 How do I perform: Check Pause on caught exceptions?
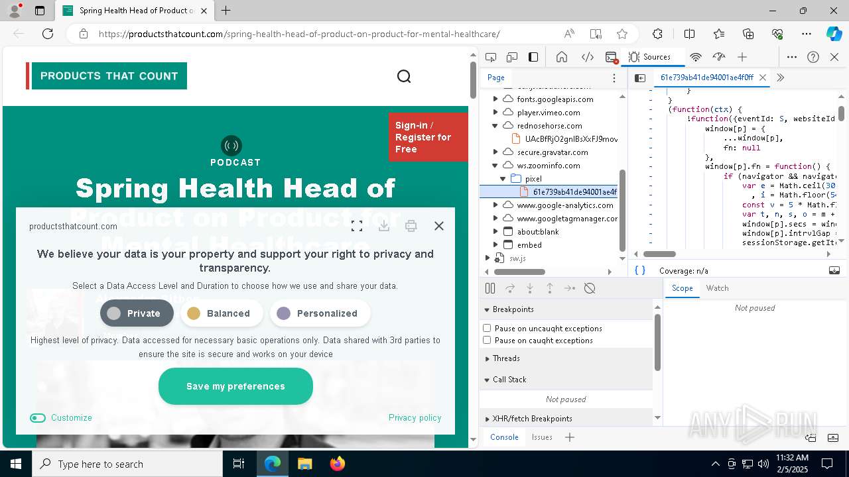point(487,340)
